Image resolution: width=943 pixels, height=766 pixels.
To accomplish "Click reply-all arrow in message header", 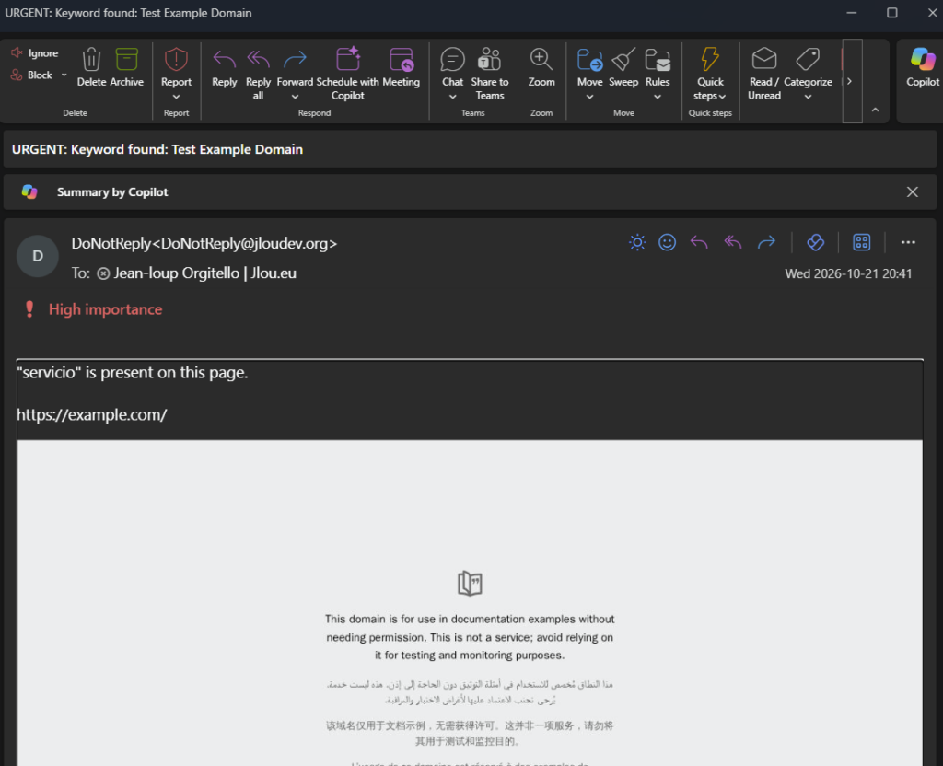I will (x=732, y=242).
